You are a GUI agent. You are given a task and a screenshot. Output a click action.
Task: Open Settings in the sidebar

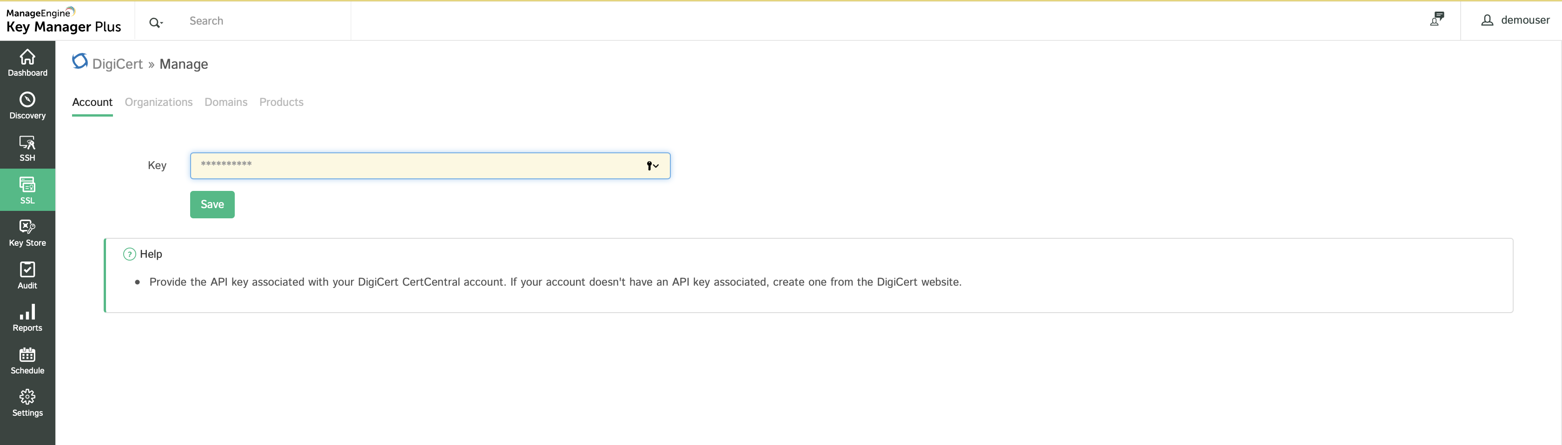[x=27, y=403]
